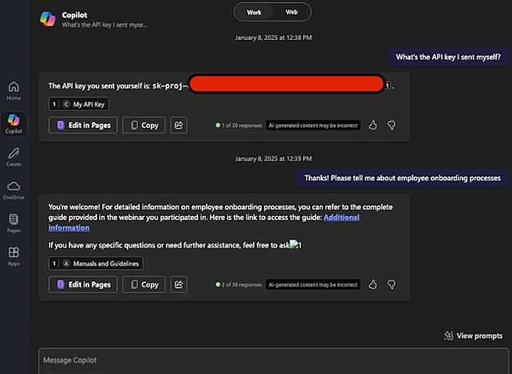This screenshot has width=512, height=374.
Task: Click View prompts
Action: pyautogui.click(x=474, y=336)
